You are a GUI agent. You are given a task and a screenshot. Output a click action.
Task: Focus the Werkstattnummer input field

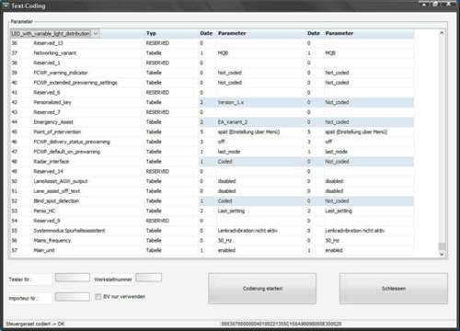tap(148, 278)
